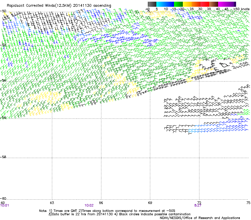Click the -52 latitude axis label

click(3, 45)
